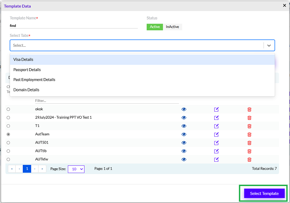Set status to InActive
This screenshot has height=203, width=290.
(x=172, y=27)
